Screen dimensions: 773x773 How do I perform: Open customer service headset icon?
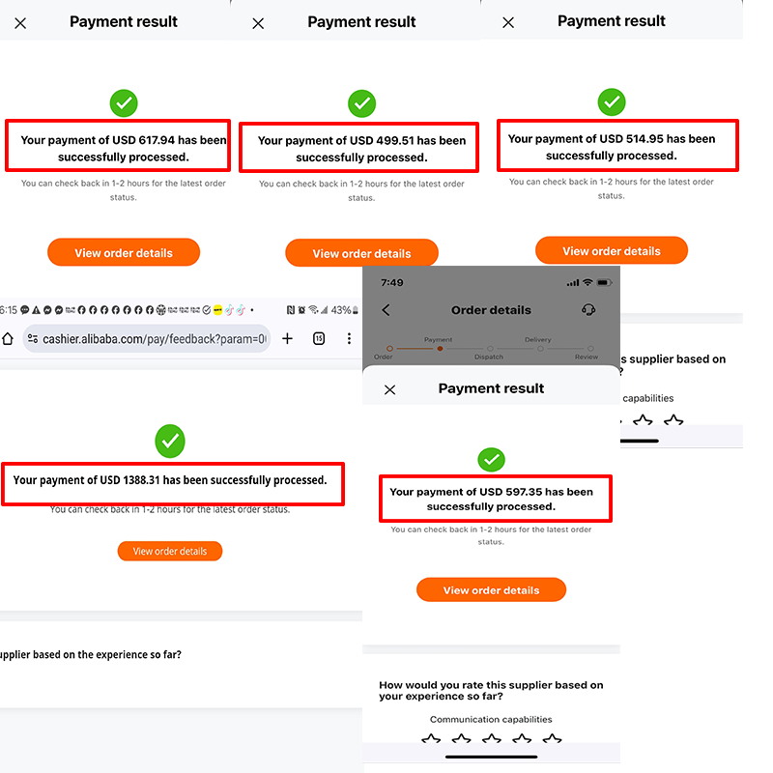(588, 309)
